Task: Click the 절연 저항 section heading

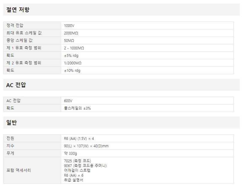Action: 18,10
